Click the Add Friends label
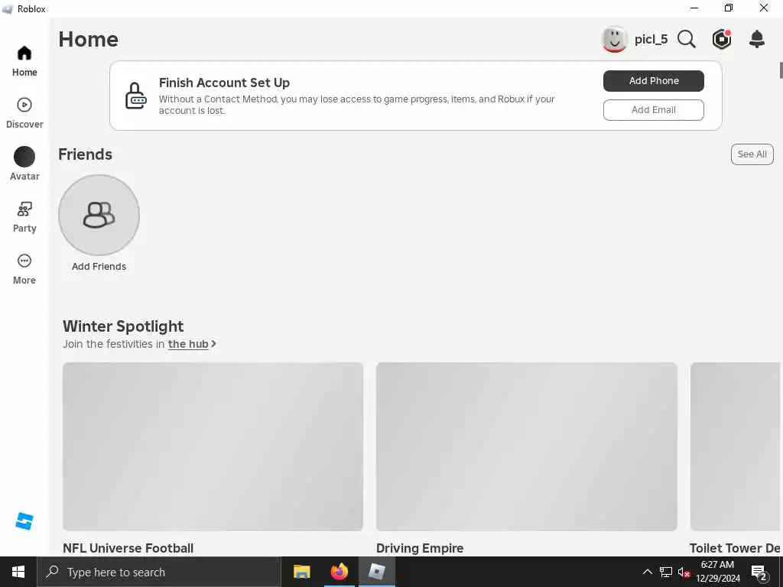783x587 pixels. [x=99, y=267]
